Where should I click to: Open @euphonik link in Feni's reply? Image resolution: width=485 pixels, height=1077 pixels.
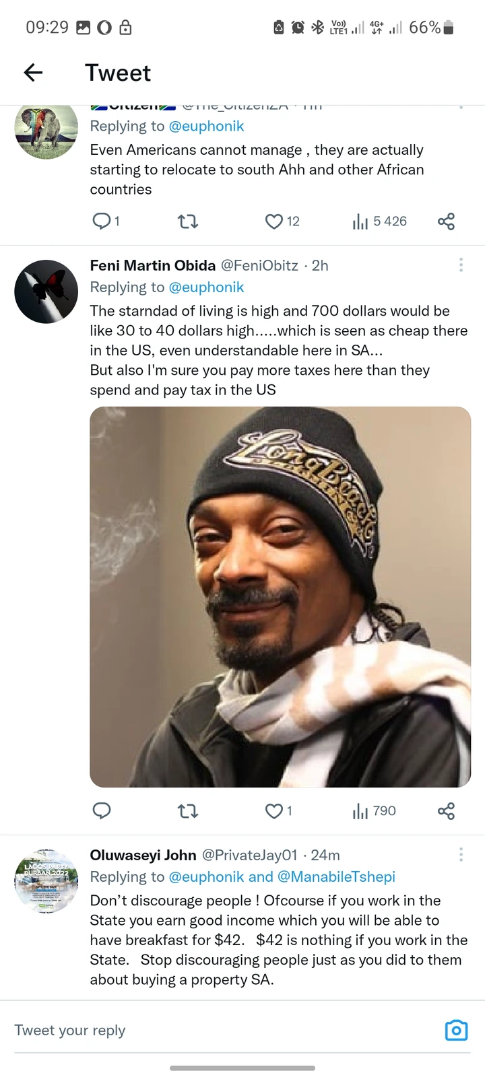pyautogui.click(x=206, y=287)
